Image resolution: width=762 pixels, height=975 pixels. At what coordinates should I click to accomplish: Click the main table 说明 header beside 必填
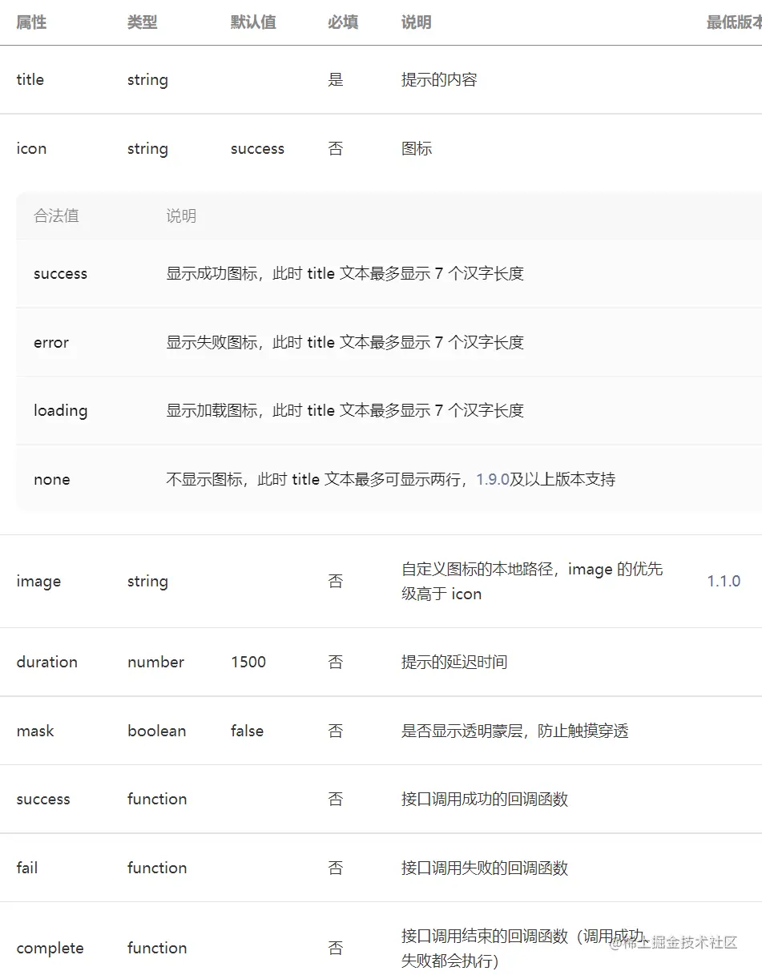(x=417, y=22)
